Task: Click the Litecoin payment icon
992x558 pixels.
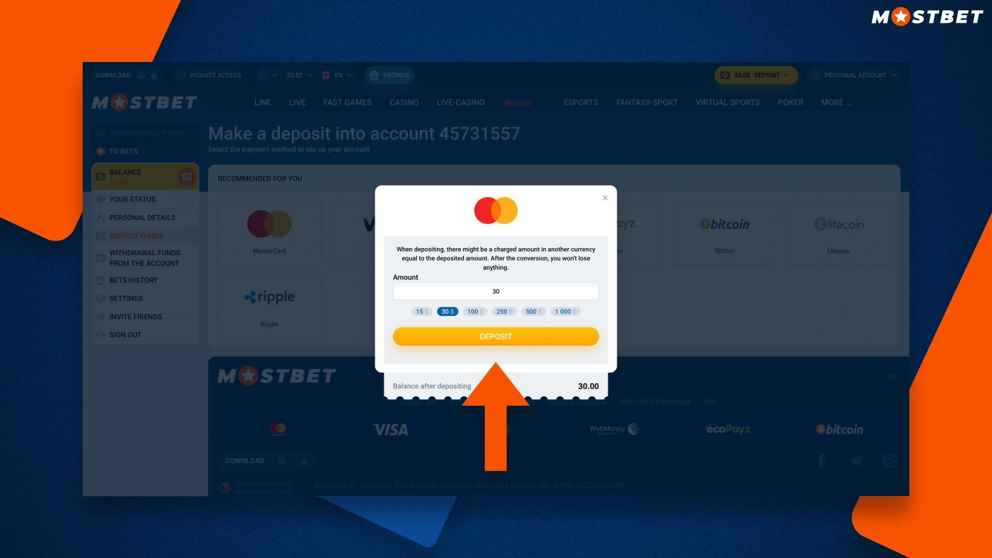Action: (x=838, y=224)
